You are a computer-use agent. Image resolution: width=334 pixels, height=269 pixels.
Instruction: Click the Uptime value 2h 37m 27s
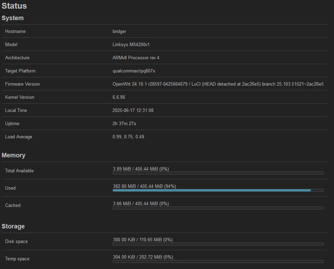tap(124, 124)
